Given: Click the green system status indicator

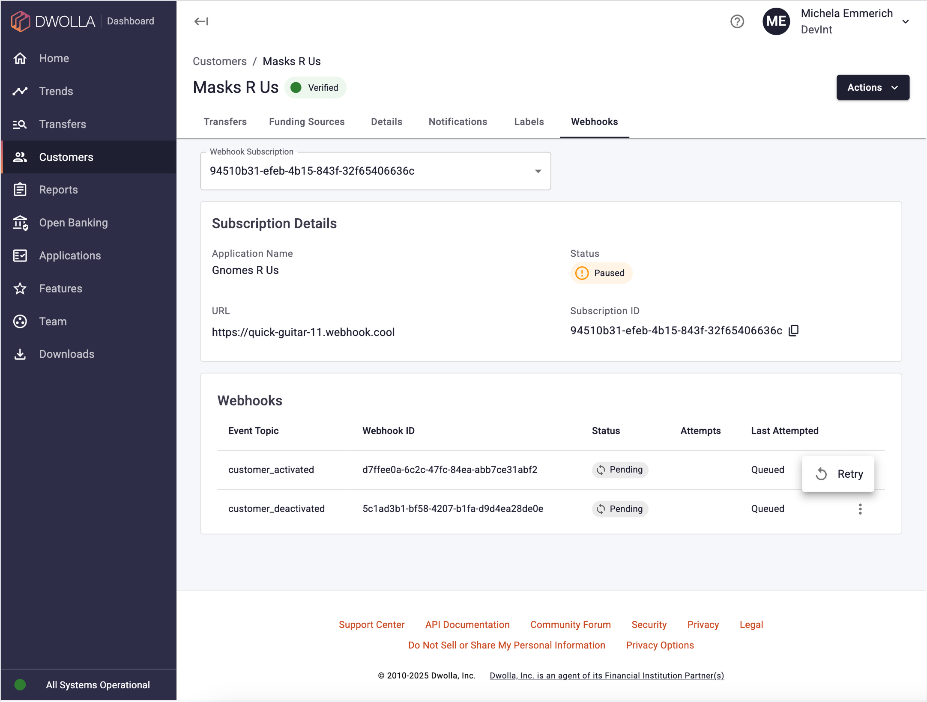Looking at the screenshot, I should tap(20, 685).
